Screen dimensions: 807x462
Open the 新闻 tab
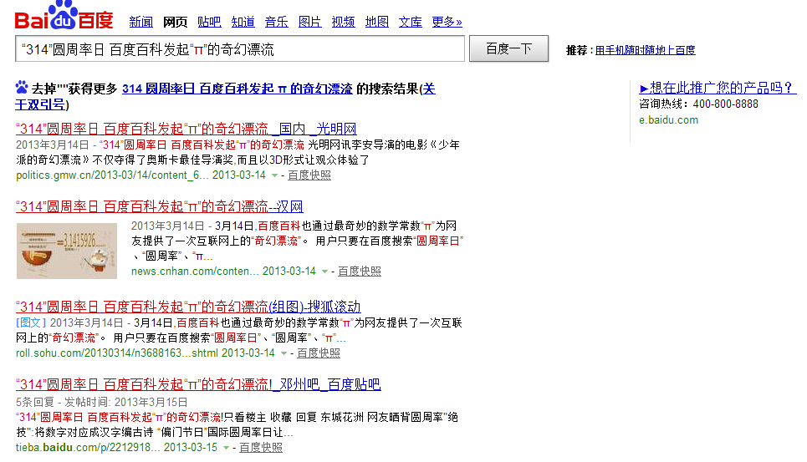(140, 22)
